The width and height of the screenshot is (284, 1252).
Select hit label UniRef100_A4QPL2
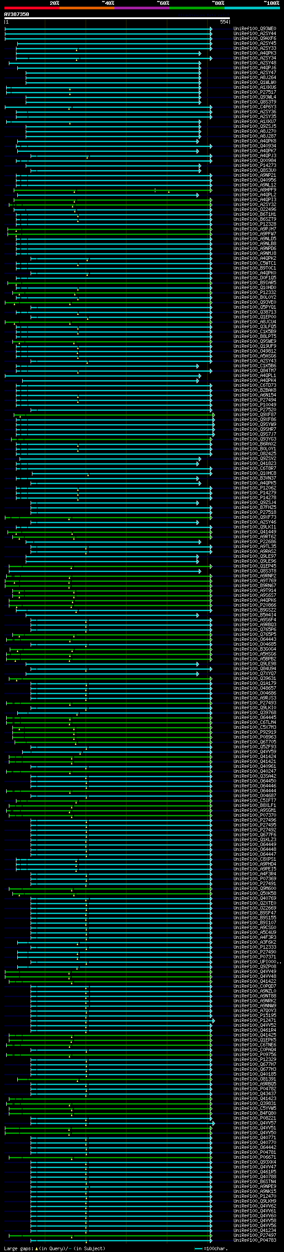pos(255,195)
